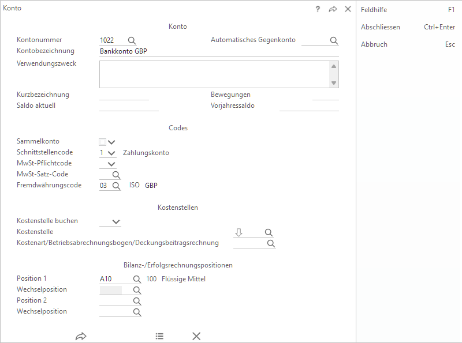The height and width of the screenshot is (343, 462).
Task: Click the list icon in bottom toolbar
Action: pyautogui.click(x=159, y=336)
